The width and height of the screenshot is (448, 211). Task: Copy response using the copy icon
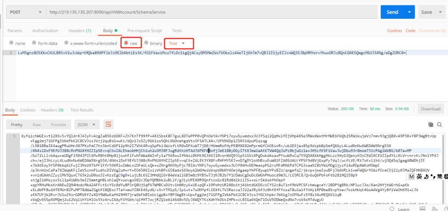(431, 125)
